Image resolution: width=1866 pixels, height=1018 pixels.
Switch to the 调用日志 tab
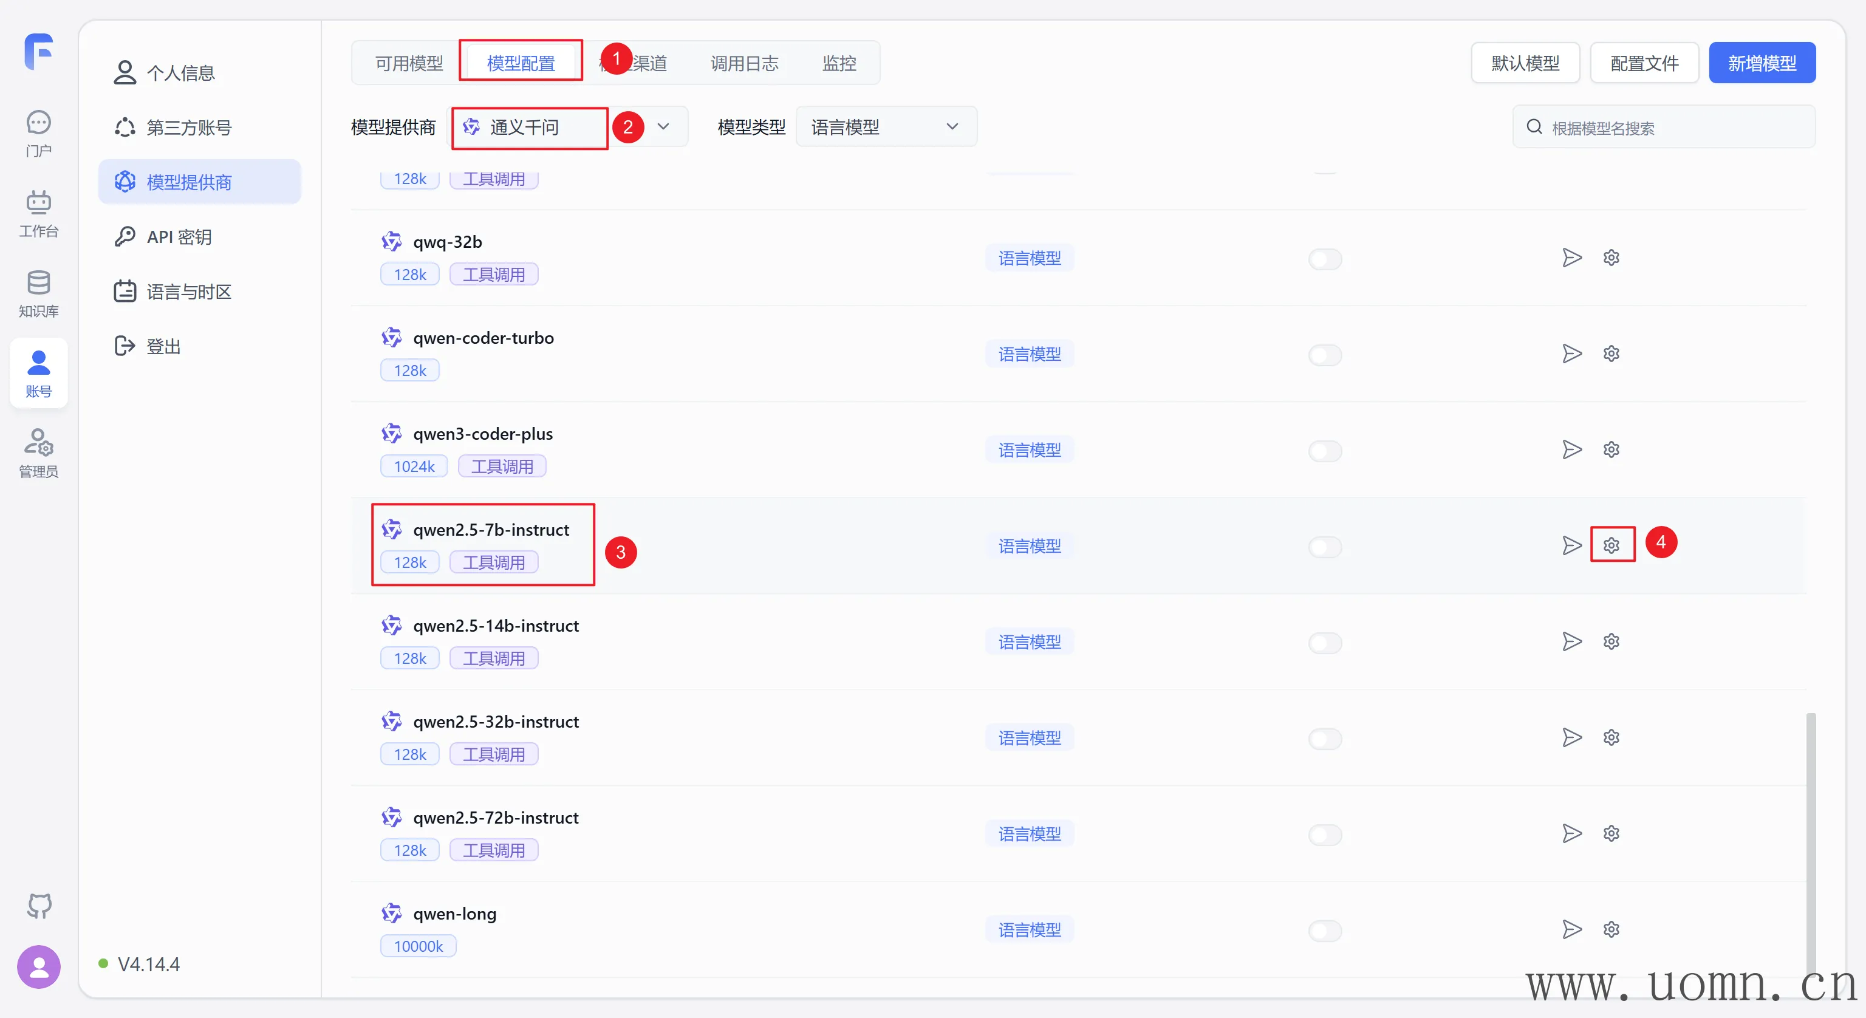tap(744, 63)
